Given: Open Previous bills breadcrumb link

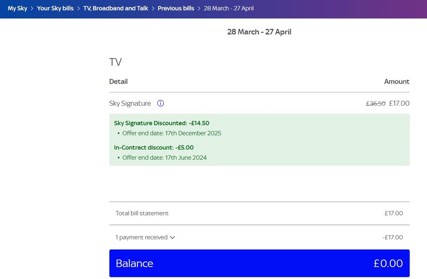Looking at the screenshot, I should click(176, 9).
